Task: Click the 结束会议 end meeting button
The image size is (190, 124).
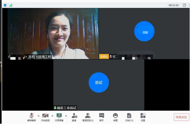Action: (181, 117)
